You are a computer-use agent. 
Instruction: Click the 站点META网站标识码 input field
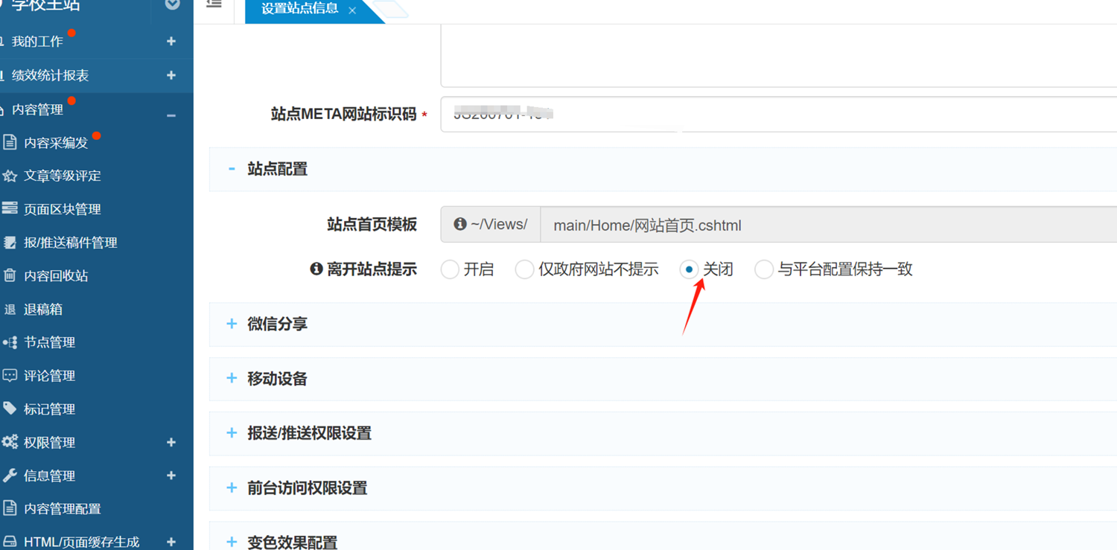[x=774, y=115]
